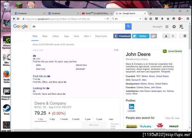Share on Facebook button
The height and width of the screenshot is (138, 192).
pos(122,36)
